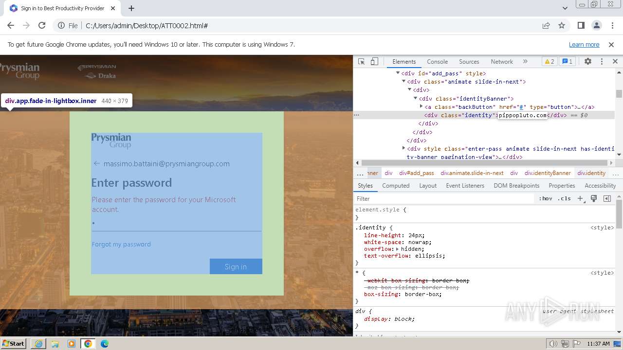This screenshot has width=623, height=350.
Task: Expand the overflow hidden shorthand property
Action: pos(397,249)
